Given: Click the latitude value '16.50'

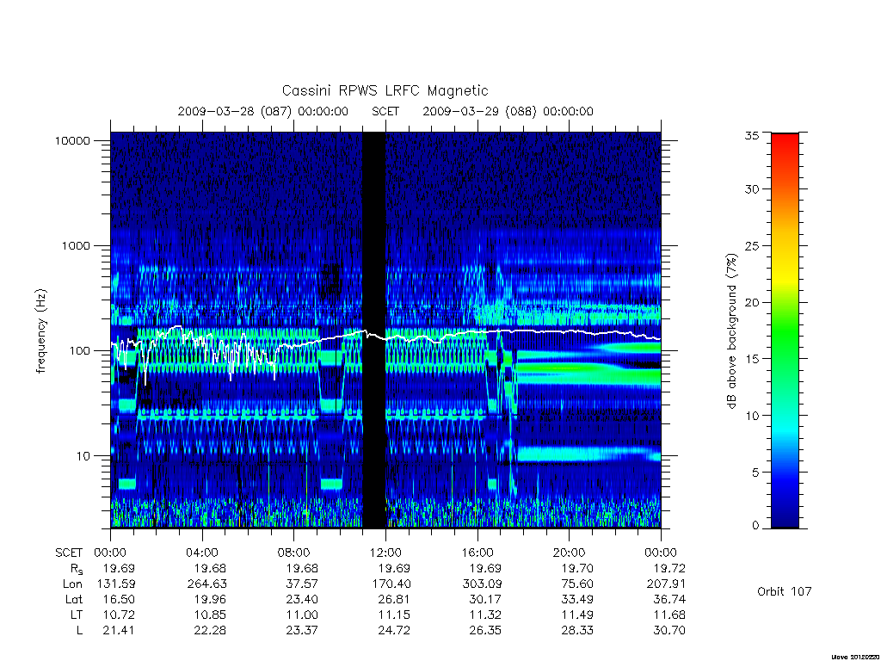Looking at the screenshot, I should click(x=119, y=599).
